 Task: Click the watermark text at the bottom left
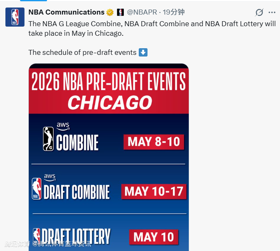tap(48, 244)
